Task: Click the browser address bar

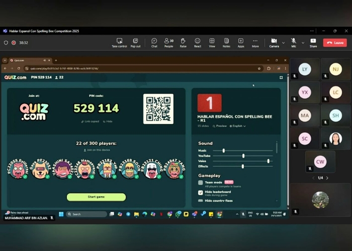Action: [x=144, y=68]
